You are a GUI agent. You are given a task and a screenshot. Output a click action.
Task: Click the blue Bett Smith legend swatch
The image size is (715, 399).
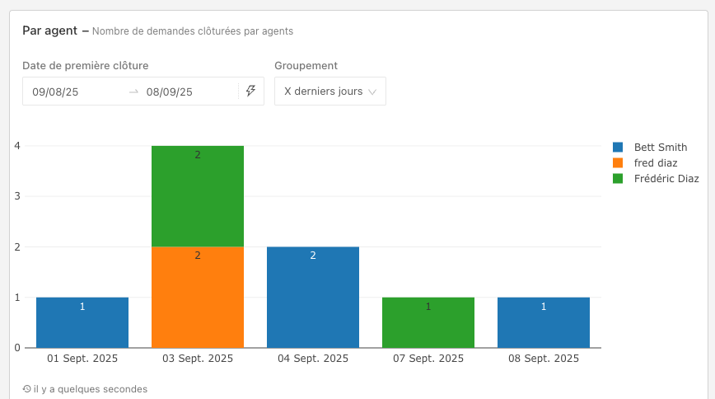click(618, 148)
